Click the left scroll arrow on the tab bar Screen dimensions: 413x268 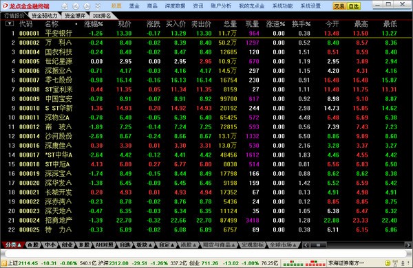pos(306,245)
